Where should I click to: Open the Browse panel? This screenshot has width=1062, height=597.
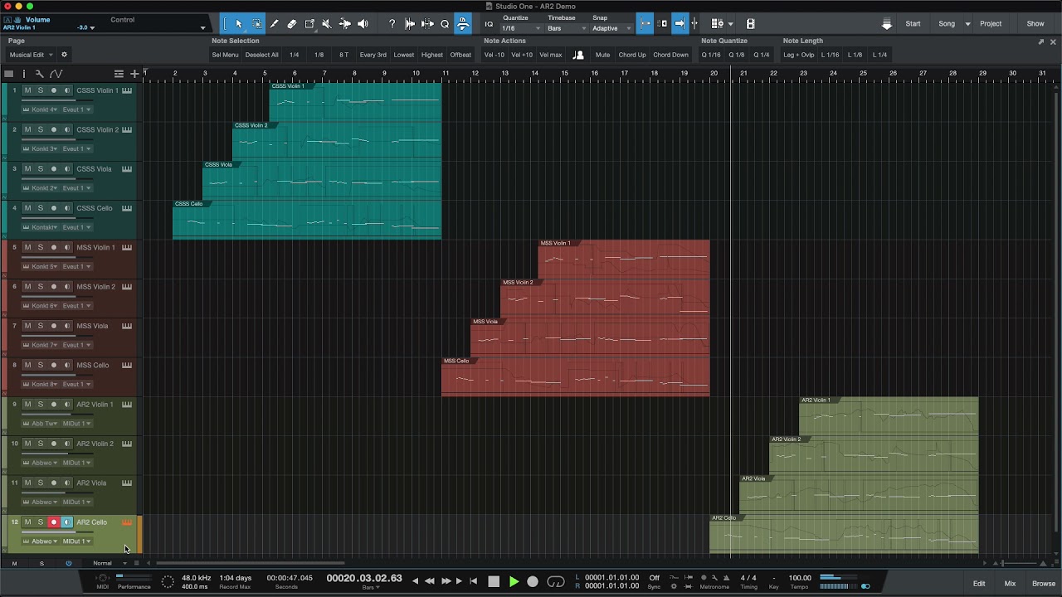1044,584
